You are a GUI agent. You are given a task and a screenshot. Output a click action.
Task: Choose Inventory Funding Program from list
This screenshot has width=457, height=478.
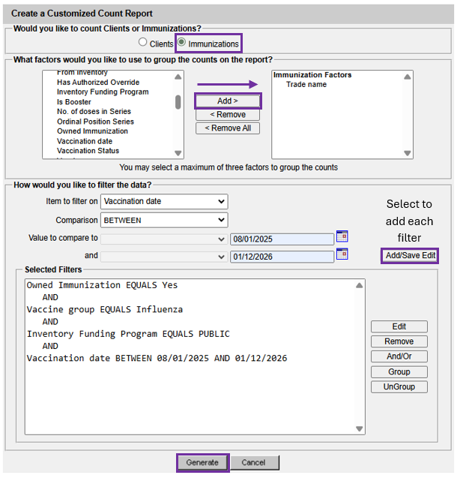point(103,92)
